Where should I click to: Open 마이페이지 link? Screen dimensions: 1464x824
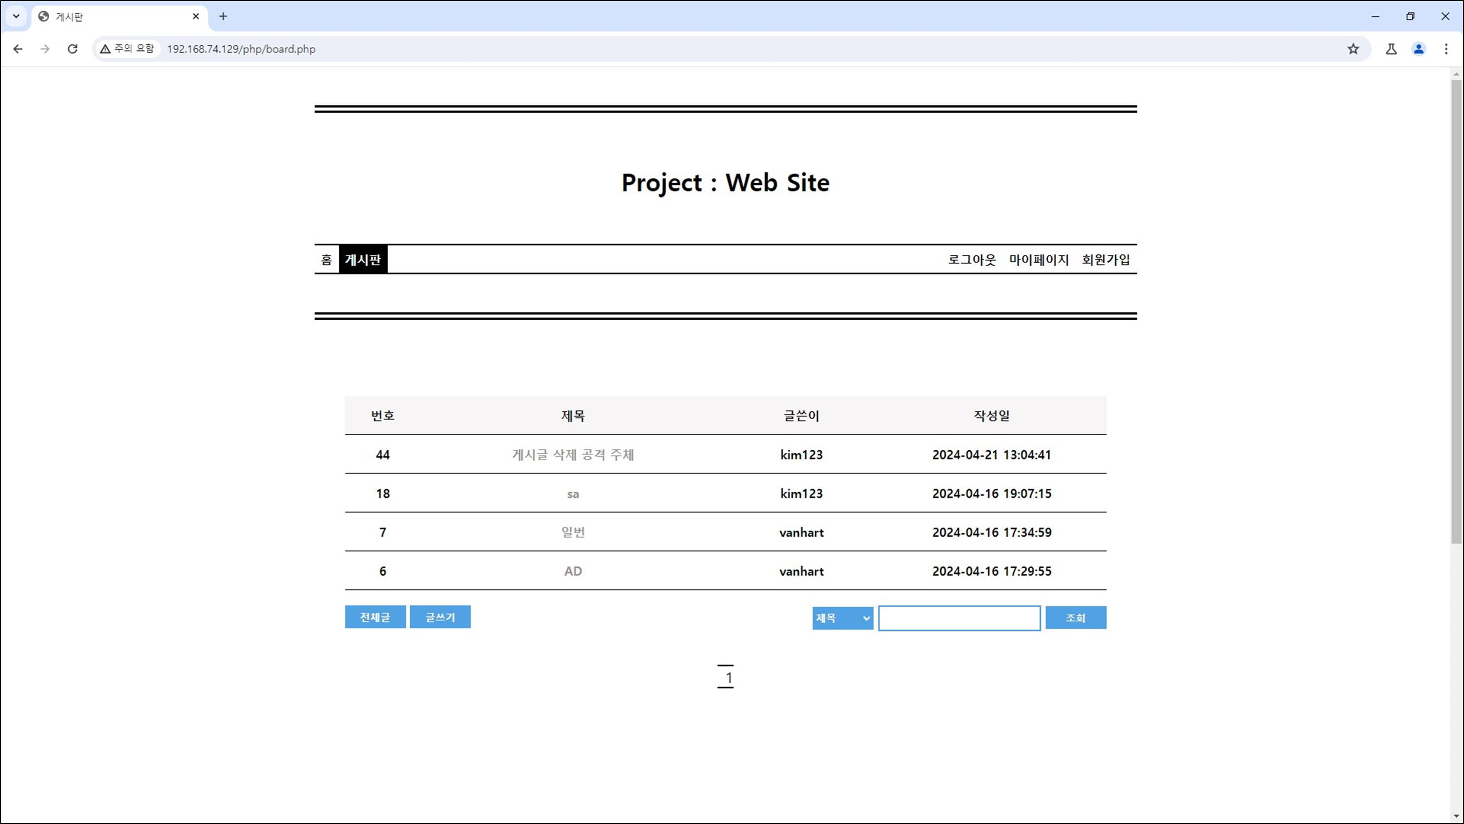pos(1039,260)
